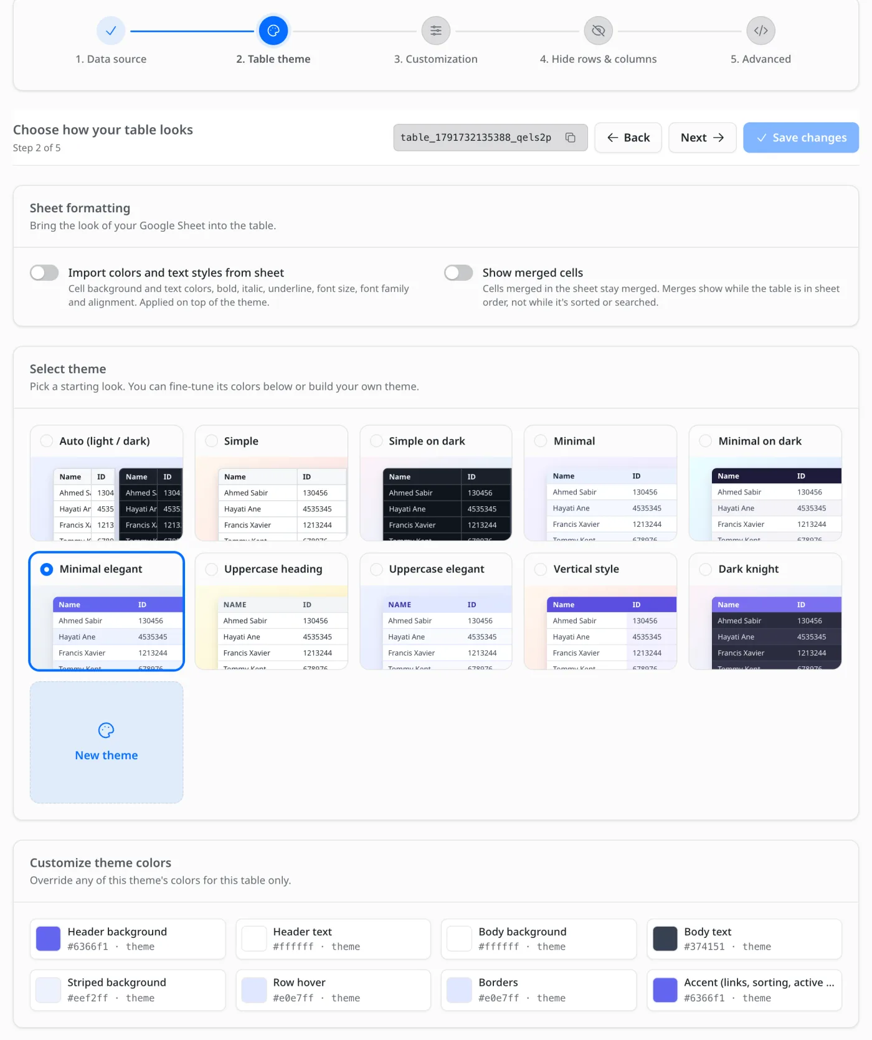Open the Striped background color swatch
This screenshot has width=872, height=1040.
pos(48,990)
